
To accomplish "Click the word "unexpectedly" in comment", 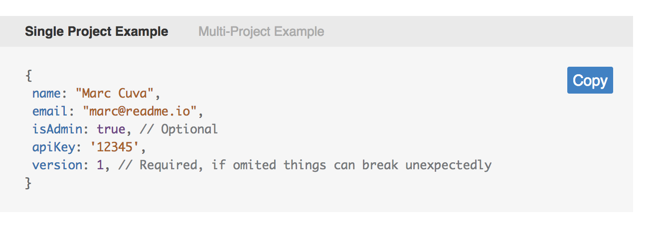I will (449, 165).
